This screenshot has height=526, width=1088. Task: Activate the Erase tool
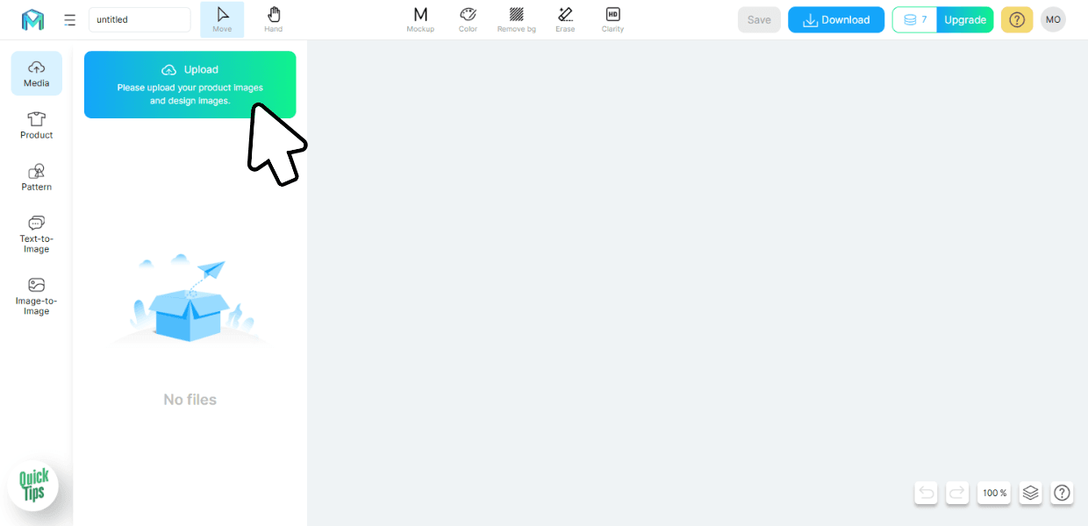pos(565,19)
